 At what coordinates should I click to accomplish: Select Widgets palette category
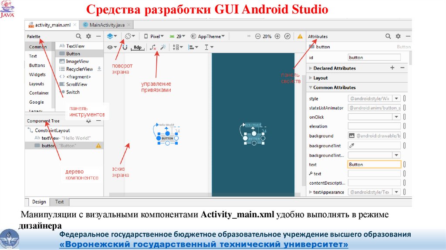click(37, 74)
